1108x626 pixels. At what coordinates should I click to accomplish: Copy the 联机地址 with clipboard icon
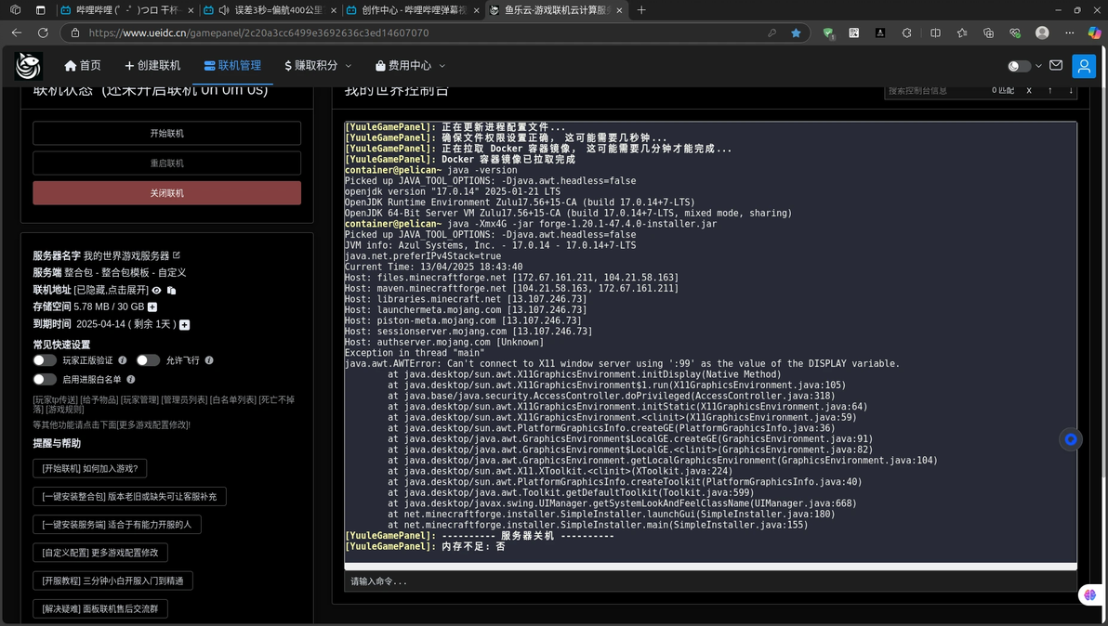171,290
